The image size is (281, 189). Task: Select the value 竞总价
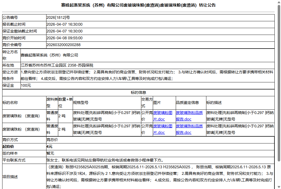52,140
